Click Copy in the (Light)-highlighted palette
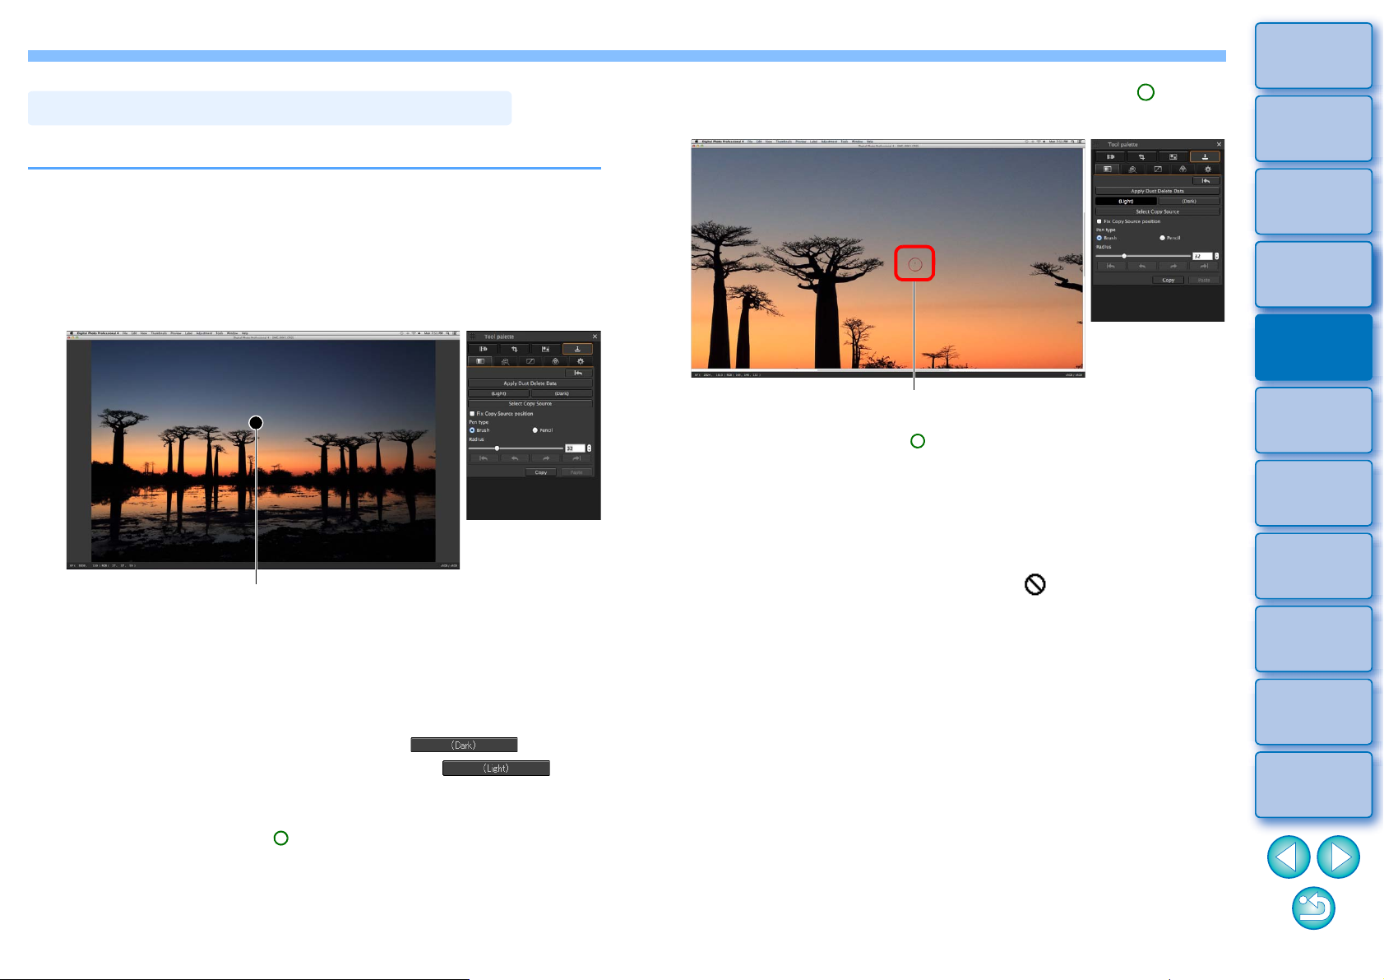The width and height of the screenshot is (1384, 980). (1169, 280)
